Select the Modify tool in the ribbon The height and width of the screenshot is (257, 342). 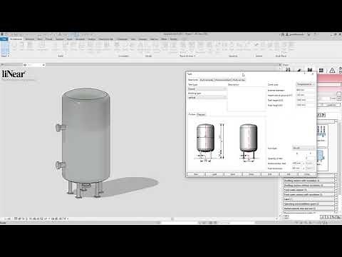4,48
